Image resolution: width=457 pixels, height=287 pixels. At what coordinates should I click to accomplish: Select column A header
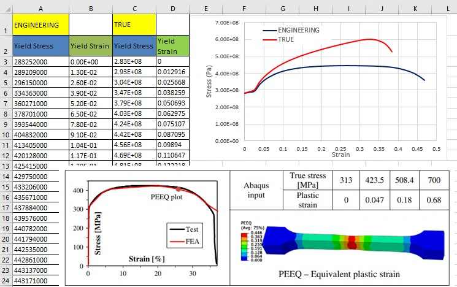40,9
